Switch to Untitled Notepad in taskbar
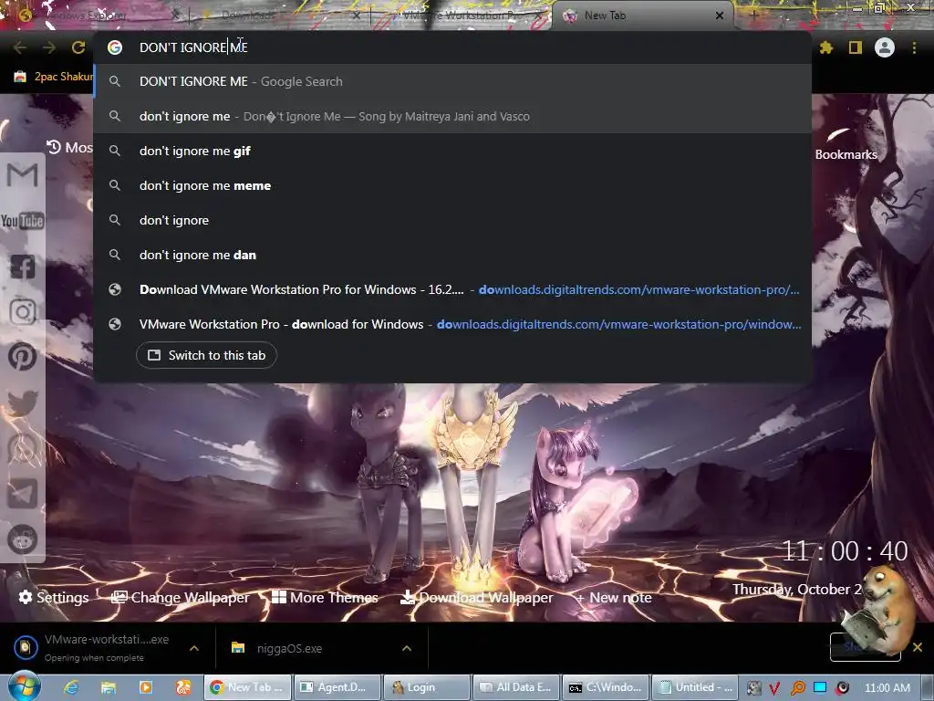 (696, 687)
